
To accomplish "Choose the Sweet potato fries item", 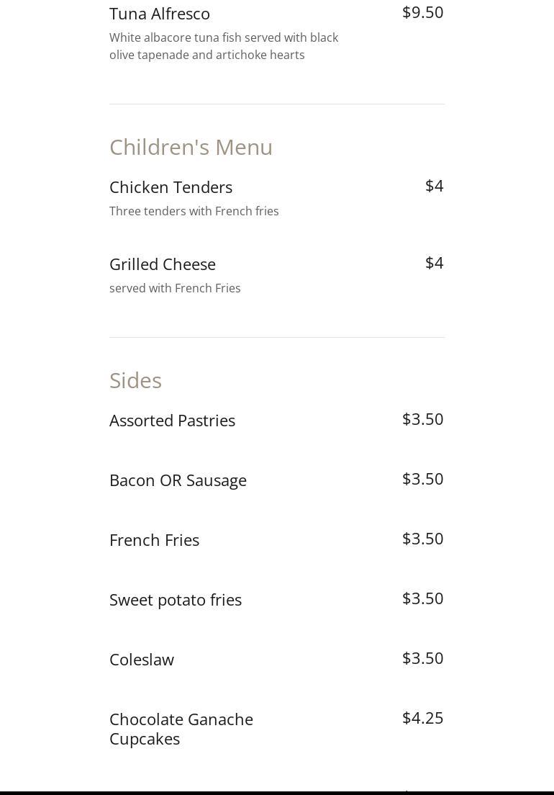I will [x=176, y=600].
